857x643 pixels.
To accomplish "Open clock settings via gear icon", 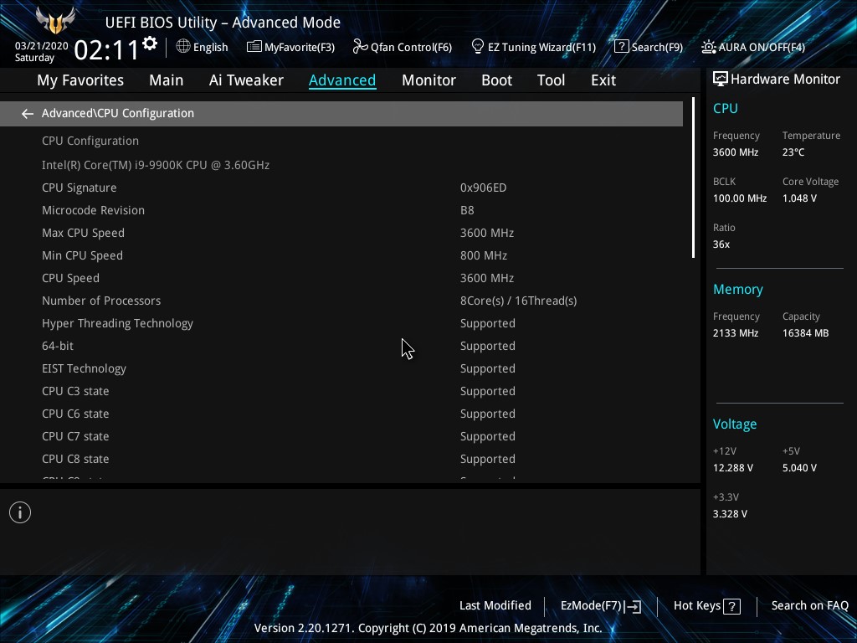I will [x=150, y=44].
